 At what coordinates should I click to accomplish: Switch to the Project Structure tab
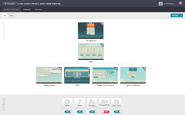pyautogui.click(x=12, y=9)
